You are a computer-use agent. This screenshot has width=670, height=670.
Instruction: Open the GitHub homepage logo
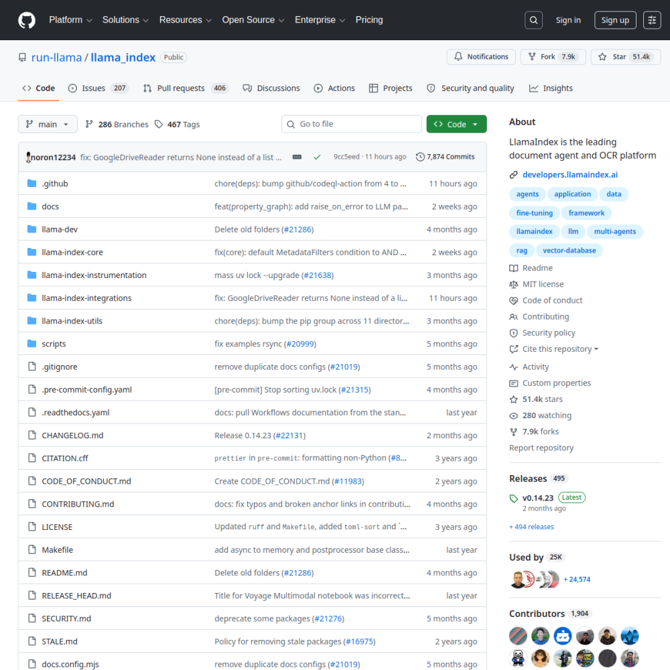coord(27,20)
